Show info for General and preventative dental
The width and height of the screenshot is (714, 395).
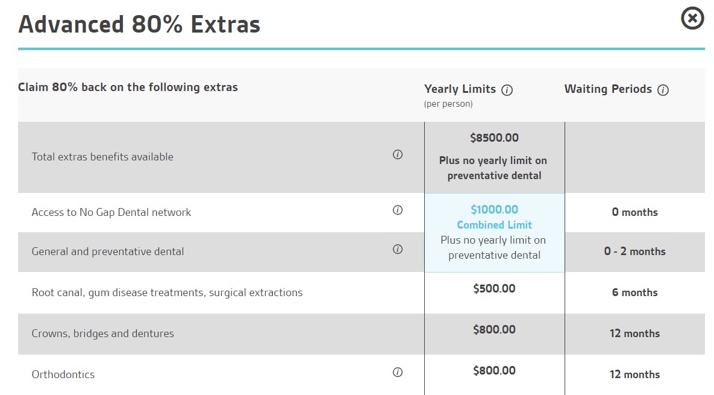(398, 249)
